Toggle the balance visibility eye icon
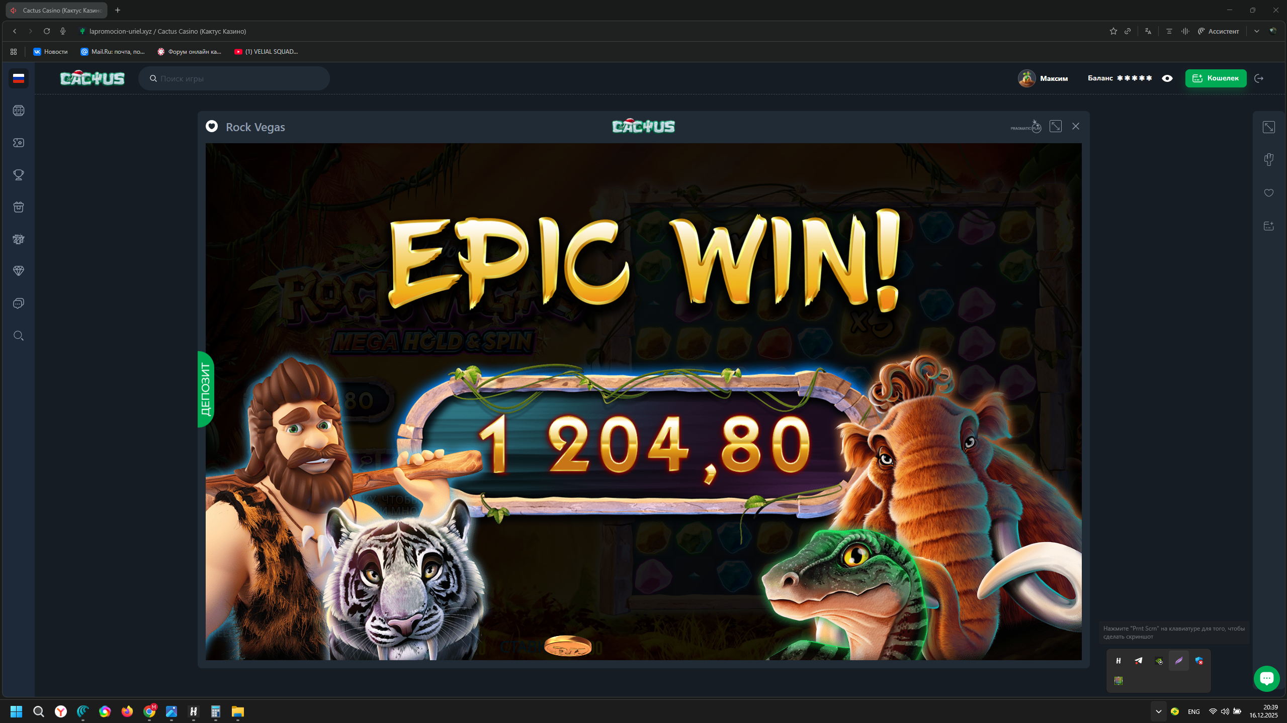This screenshot has width=1287, height=723. click(x=1167, y=78)
